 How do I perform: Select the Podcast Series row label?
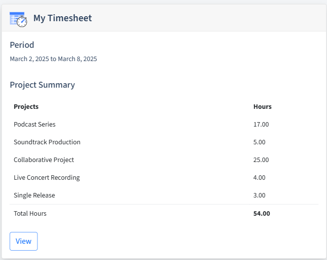pos(34,124)
